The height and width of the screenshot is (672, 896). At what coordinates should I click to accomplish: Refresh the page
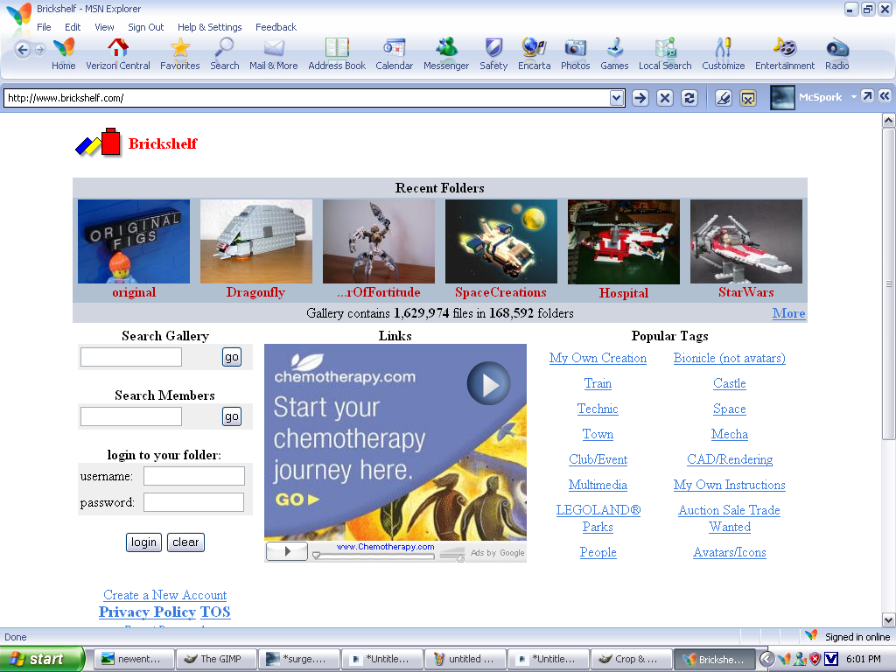[689, 98]
